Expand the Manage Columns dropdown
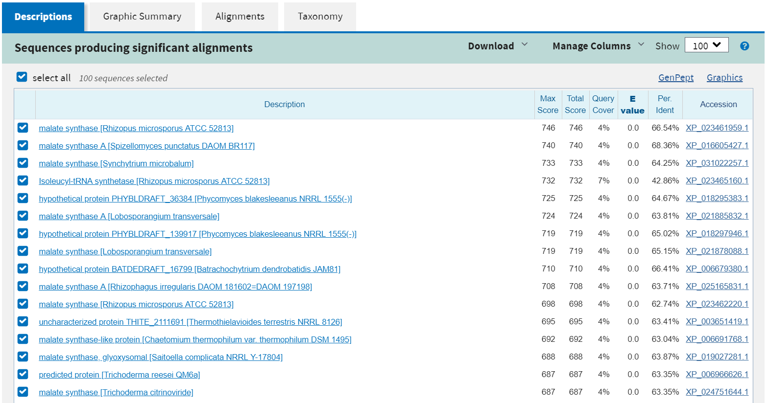The image size is (769, 403). [598, 46]
